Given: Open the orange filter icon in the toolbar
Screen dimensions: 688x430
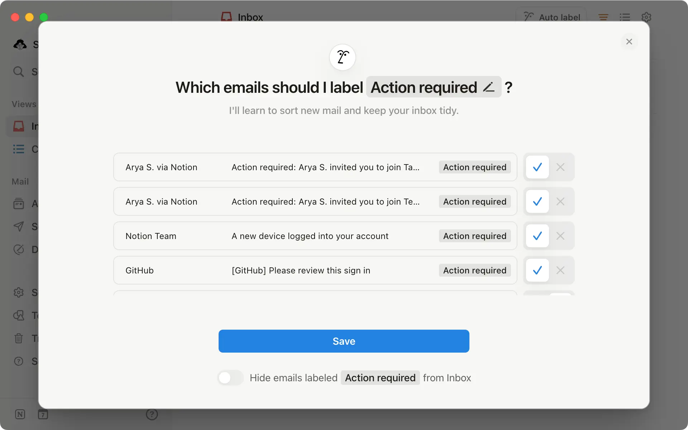Looking at the screenshot, I should click(x=603, y=17).
